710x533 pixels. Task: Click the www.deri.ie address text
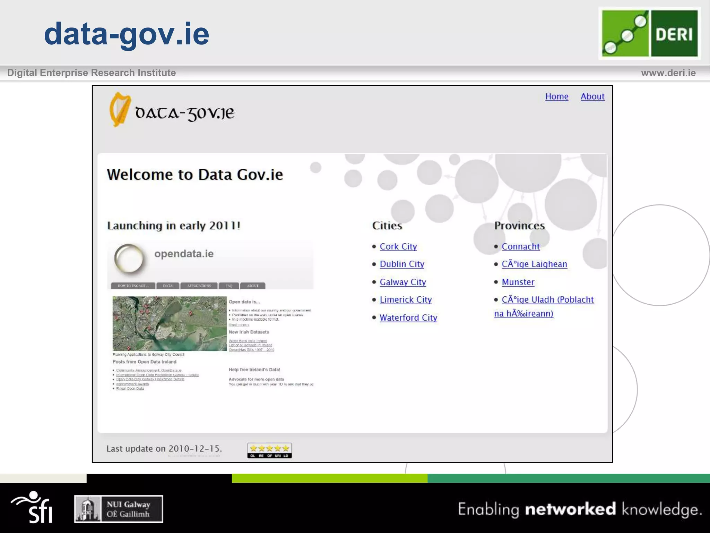668,73
